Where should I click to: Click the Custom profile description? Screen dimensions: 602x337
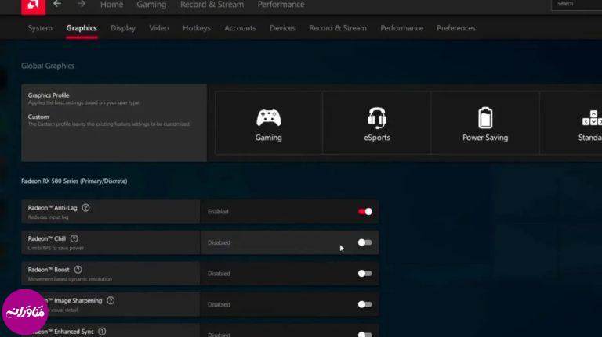pyautogui.click(x=109, y=124)
